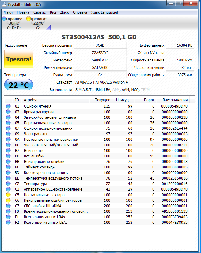
Task: Click the serial number field Z2A623YF
Action: [x=100, y=53]
